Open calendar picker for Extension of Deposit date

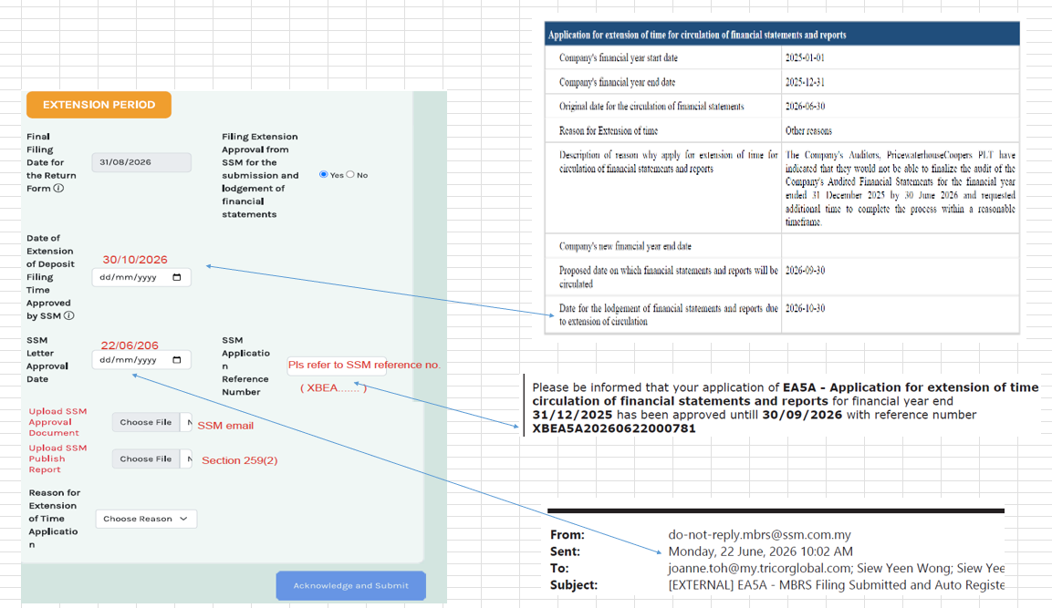(177, 277)
